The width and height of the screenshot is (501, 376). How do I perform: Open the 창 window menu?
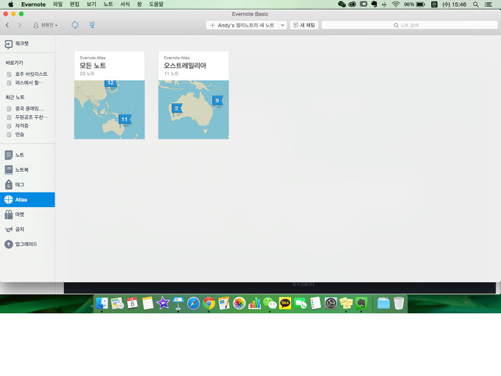(x=139, y=4)
